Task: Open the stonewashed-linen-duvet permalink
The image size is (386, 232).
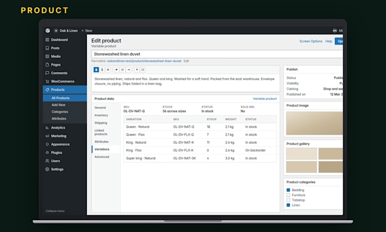Action: click(144, 61)
